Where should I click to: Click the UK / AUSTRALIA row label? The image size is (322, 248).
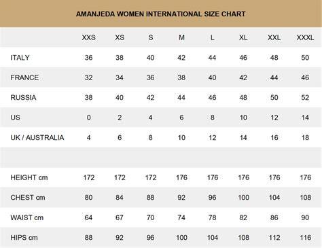tap(37, 137)
